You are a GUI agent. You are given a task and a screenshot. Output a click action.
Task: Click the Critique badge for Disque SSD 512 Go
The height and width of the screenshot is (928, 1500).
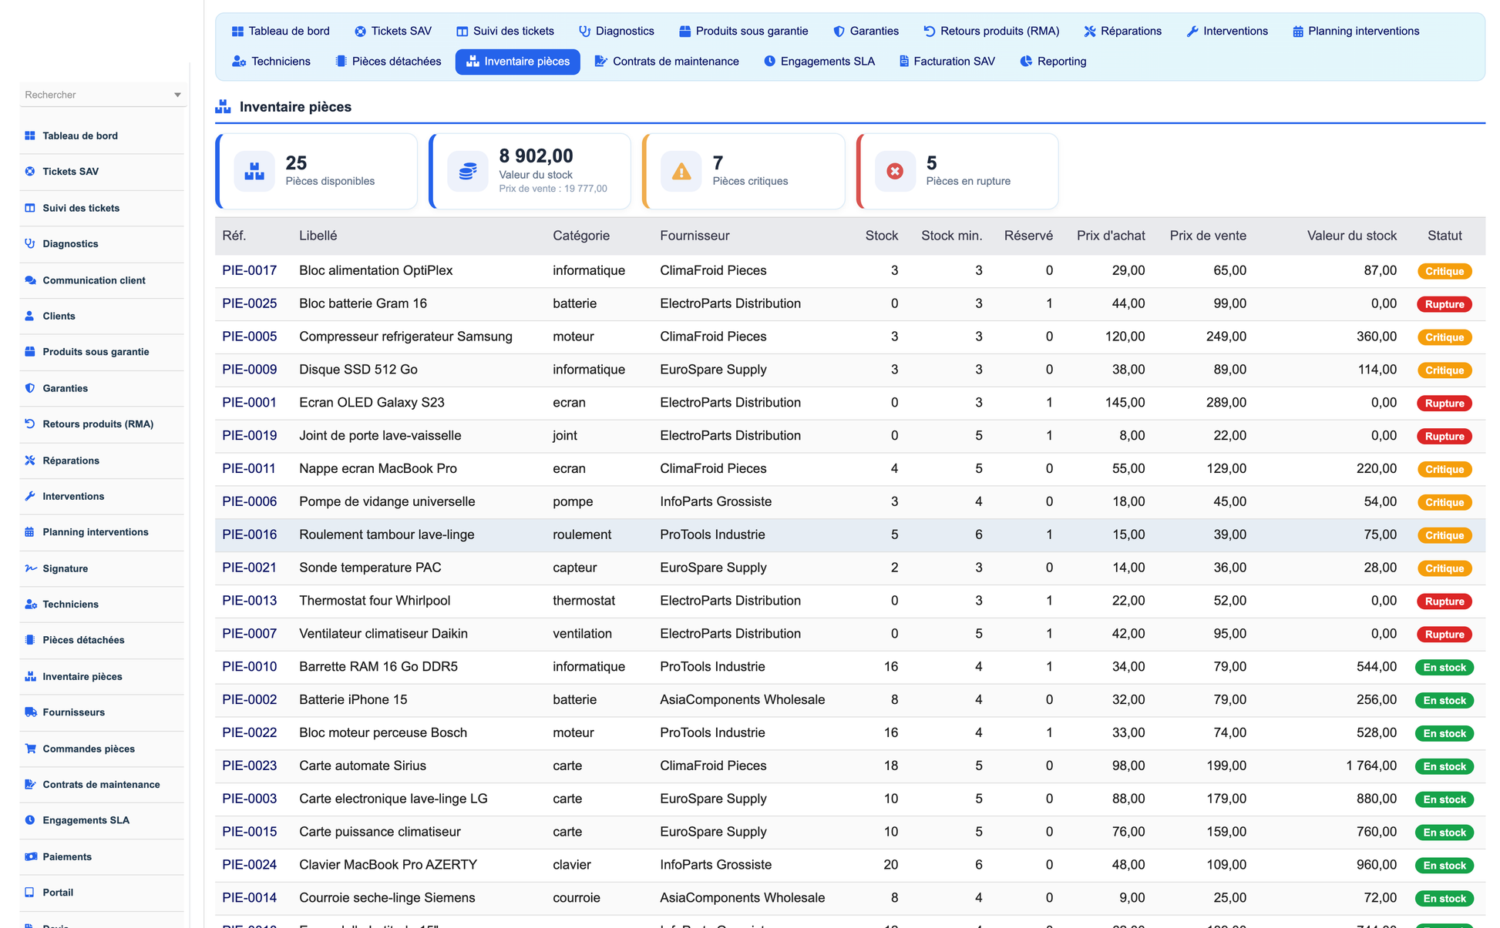[x=1445, y=370]
